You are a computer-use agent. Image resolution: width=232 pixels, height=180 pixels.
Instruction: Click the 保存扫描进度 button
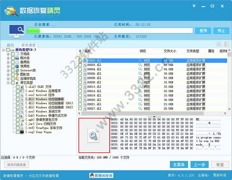17,165
